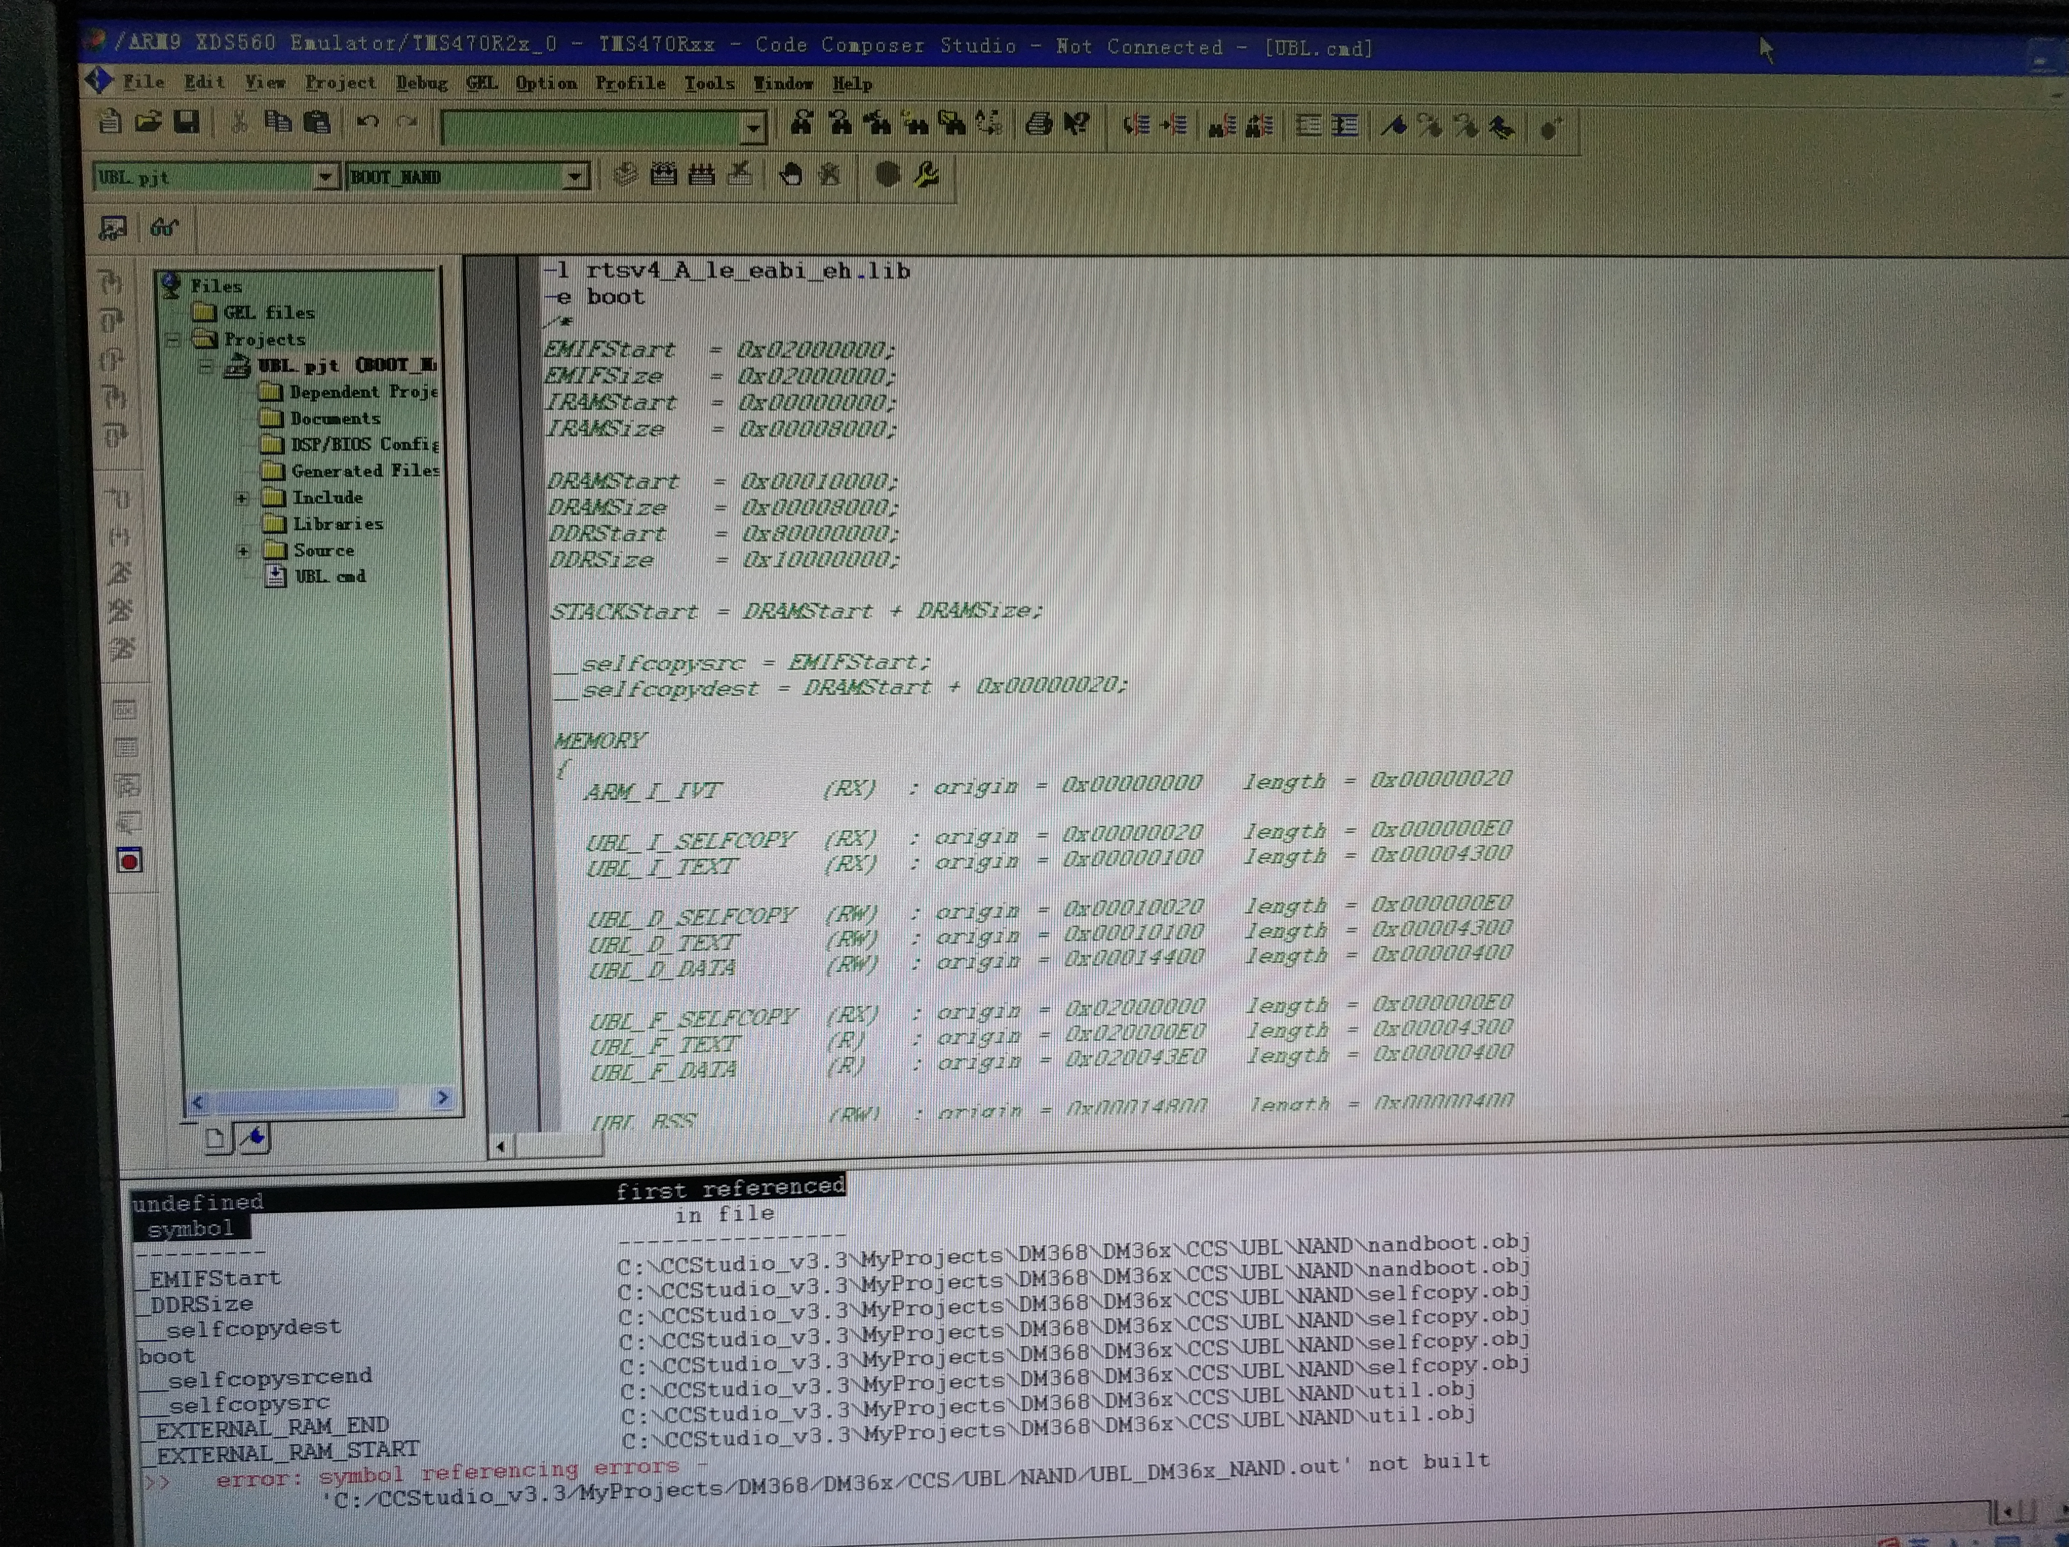The width and height of the screenshot is (2069, 1547).
Task: Expand the Source folder tree node
Action: [242, 550]
